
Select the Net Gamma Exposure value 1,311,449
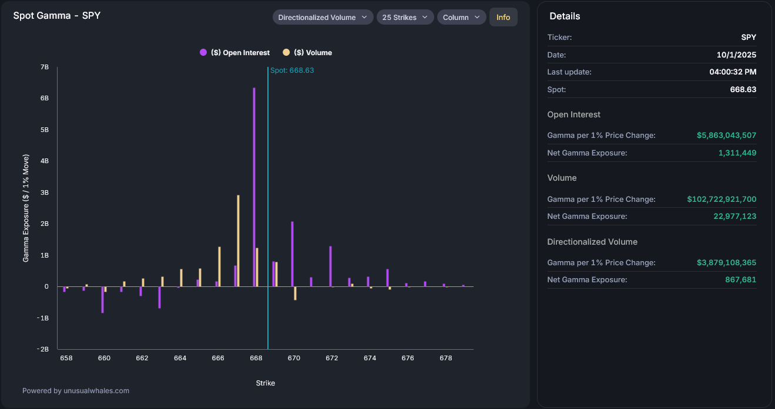pos(737,153)
